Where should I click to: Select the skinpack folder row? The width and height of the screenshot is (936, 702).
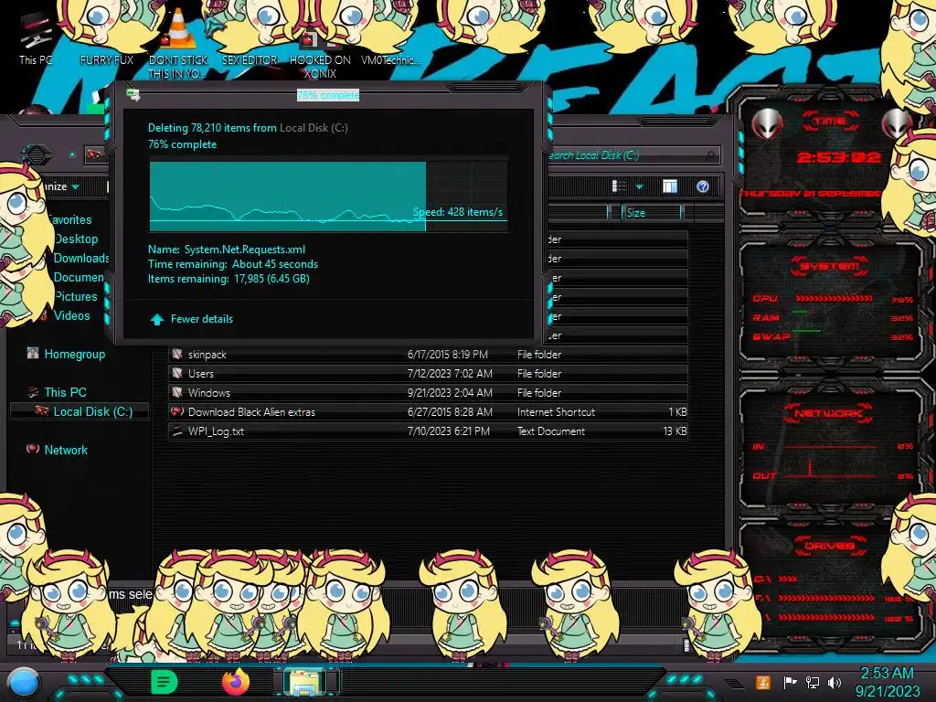428,354
